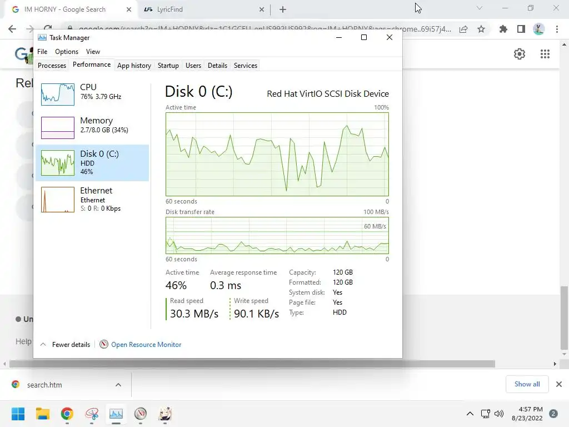Click the 0.3 ms average response time

tap(226, 285)
